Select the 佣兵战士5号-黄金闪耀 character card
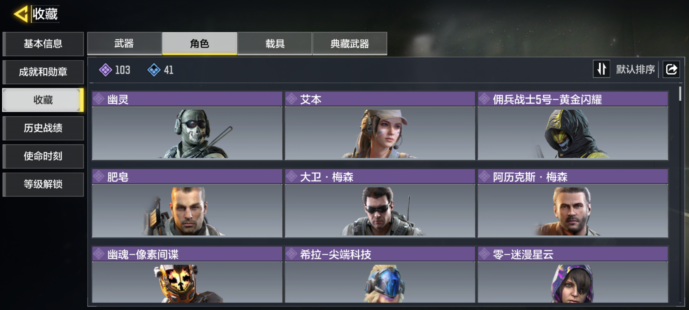Image resolution: width=689 pixels, height=310 pixels. [573, 126]
